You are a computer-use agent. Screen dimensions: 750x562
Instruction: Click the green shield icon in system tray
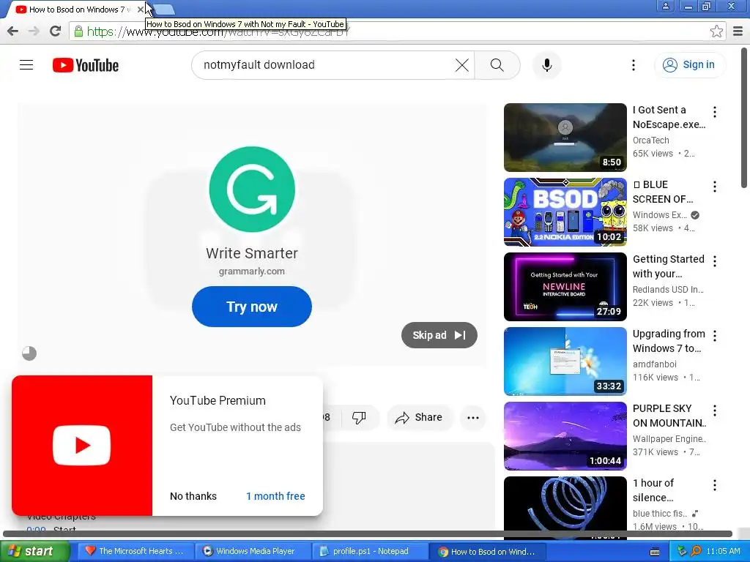click(x=682, y=552)
